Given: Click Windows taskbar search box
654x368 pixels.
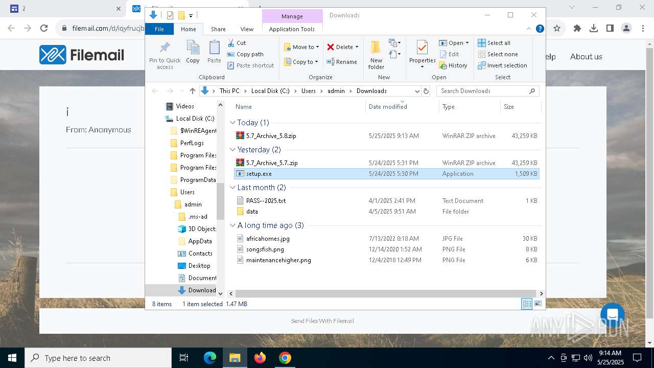Looking at the screenshot, I should point(98,358).
